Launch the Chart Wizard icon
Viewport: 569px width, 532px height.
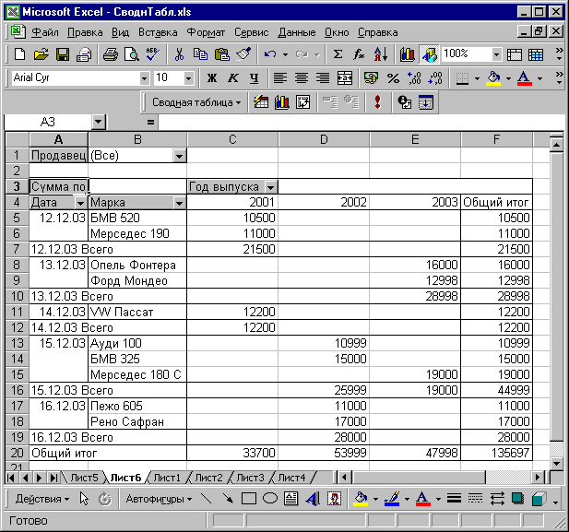(408, 54)
